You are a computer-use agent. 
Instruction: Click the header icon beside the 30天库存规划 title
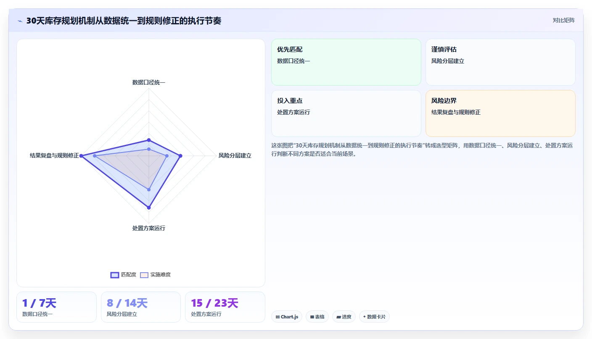coord(20,21)
